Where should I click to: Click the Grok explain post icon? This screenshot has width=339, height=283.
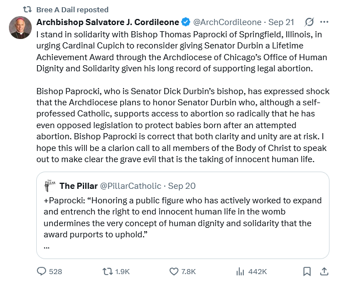(x=309, y=22)
